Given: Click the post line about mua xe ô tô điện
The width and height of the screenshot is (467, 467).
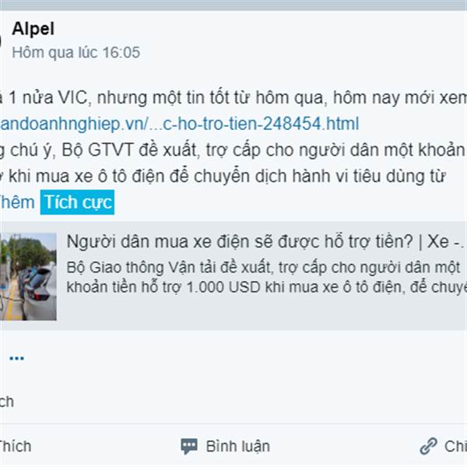Looking at the screenshot, I should coord(223,176).
